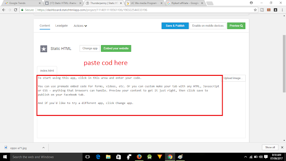Click Save & Publish button

(x=175, y=26)
